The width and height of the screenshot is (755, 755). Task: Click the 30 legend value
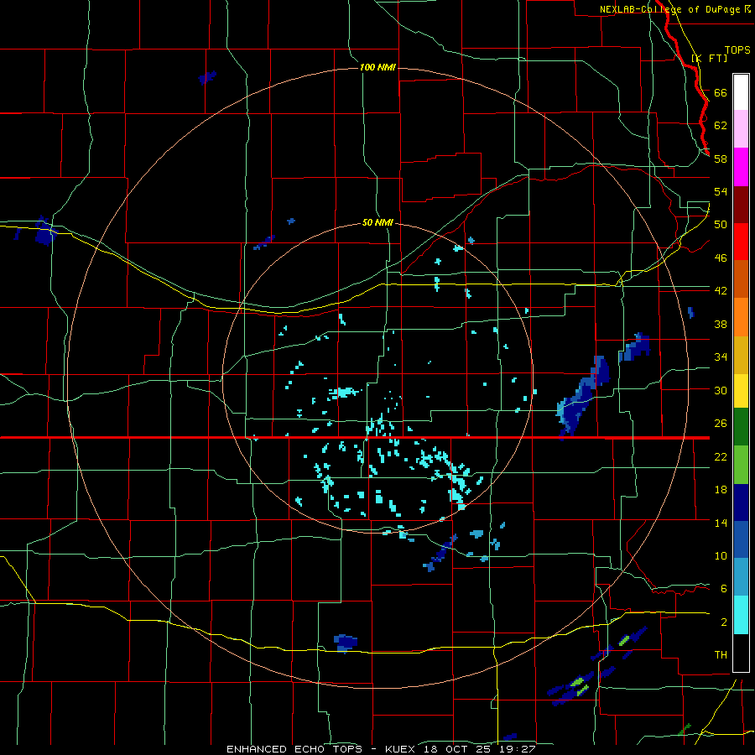pos(721,390)
